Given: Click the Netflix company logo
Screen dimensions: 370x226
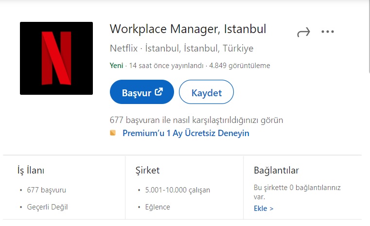Looking at the screenshot, I should click(56, 58).
